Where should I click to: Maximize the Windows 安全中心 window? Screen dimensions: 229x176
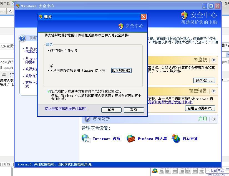click(211, 6)
